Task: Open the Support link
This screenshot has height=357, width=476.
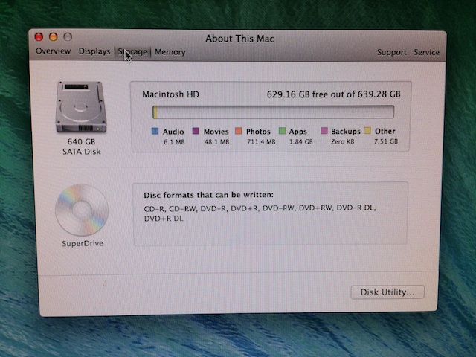Action: coord(391,53)
